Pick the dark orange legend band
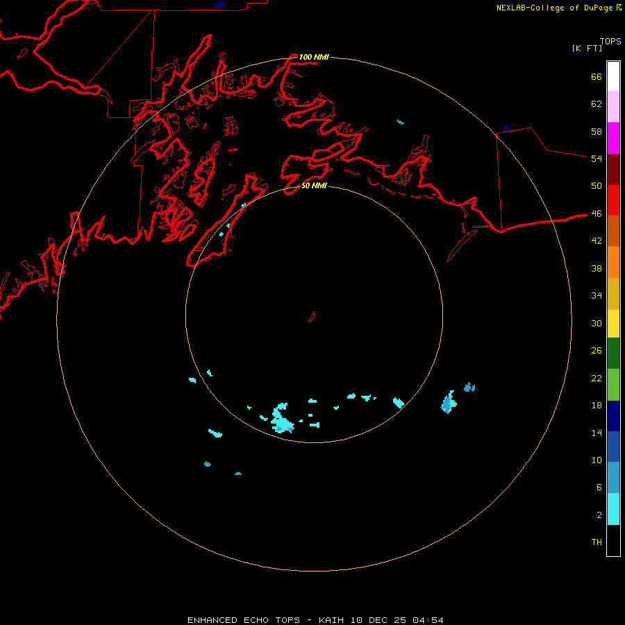Screen dimensions: 625x625 coord(613,231)
